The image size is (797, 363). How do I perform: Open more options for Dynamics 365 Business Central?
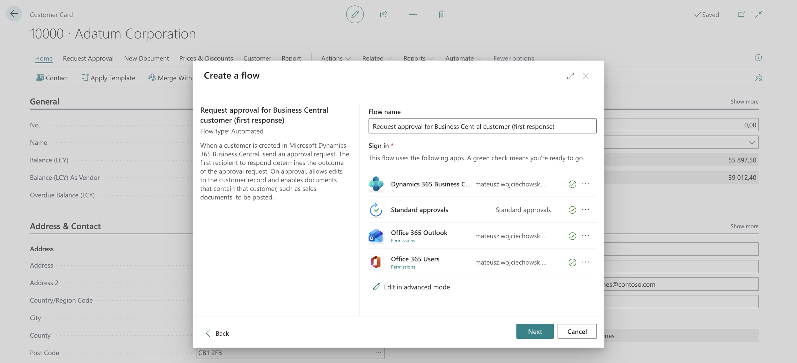[x=586, y=184]
